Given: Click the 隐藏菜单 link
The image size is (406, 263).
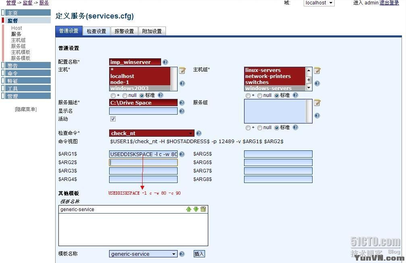Looking at the screenshot, I should 26,109.
